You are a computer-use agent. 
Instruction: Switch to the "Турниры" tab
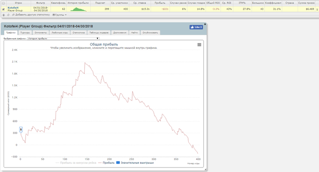pyautogui.click(x=25, y=32)
